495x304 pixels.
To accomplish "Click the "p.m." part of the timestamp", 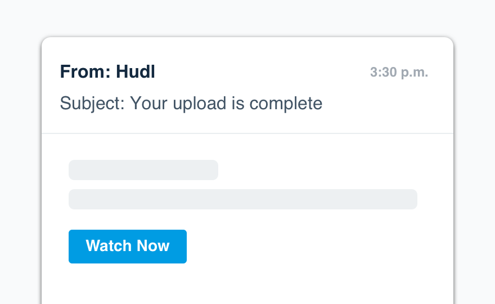I will click(x=412, y=73).
